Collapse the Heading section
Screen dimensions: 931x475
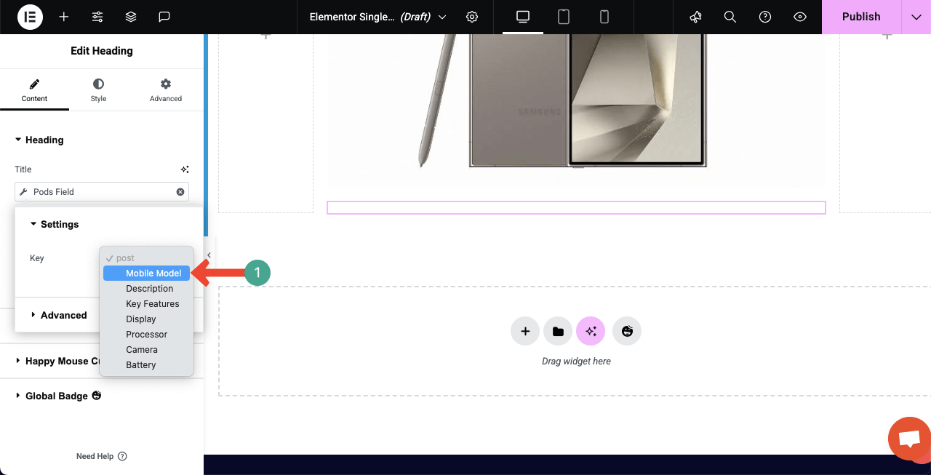tap(39, 140)
